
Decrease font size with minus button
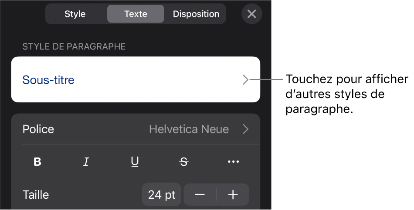[x=200, y=195]
